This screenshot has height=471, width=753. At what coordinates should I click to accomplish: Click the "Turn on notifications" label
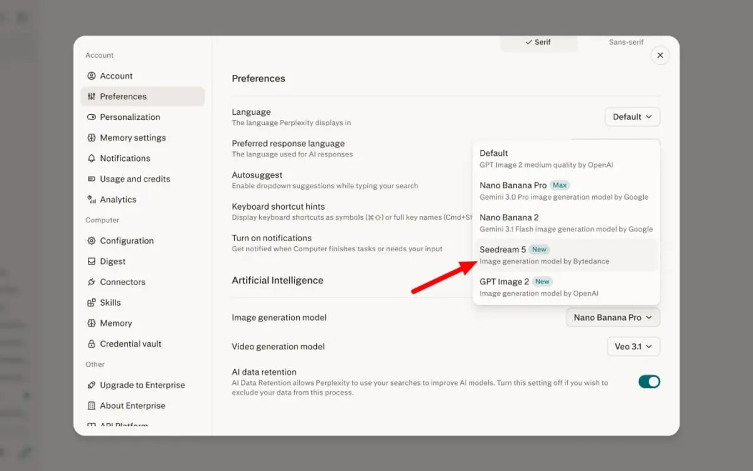click(272, 238)
